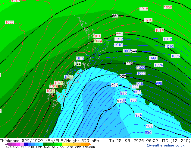Click the blue 1002 pressure label
191x148 pixels.
pyautogui.click(x=141, y=68)
